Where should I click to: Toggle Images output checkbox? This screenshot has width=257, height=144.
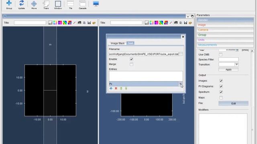point(221,81)
